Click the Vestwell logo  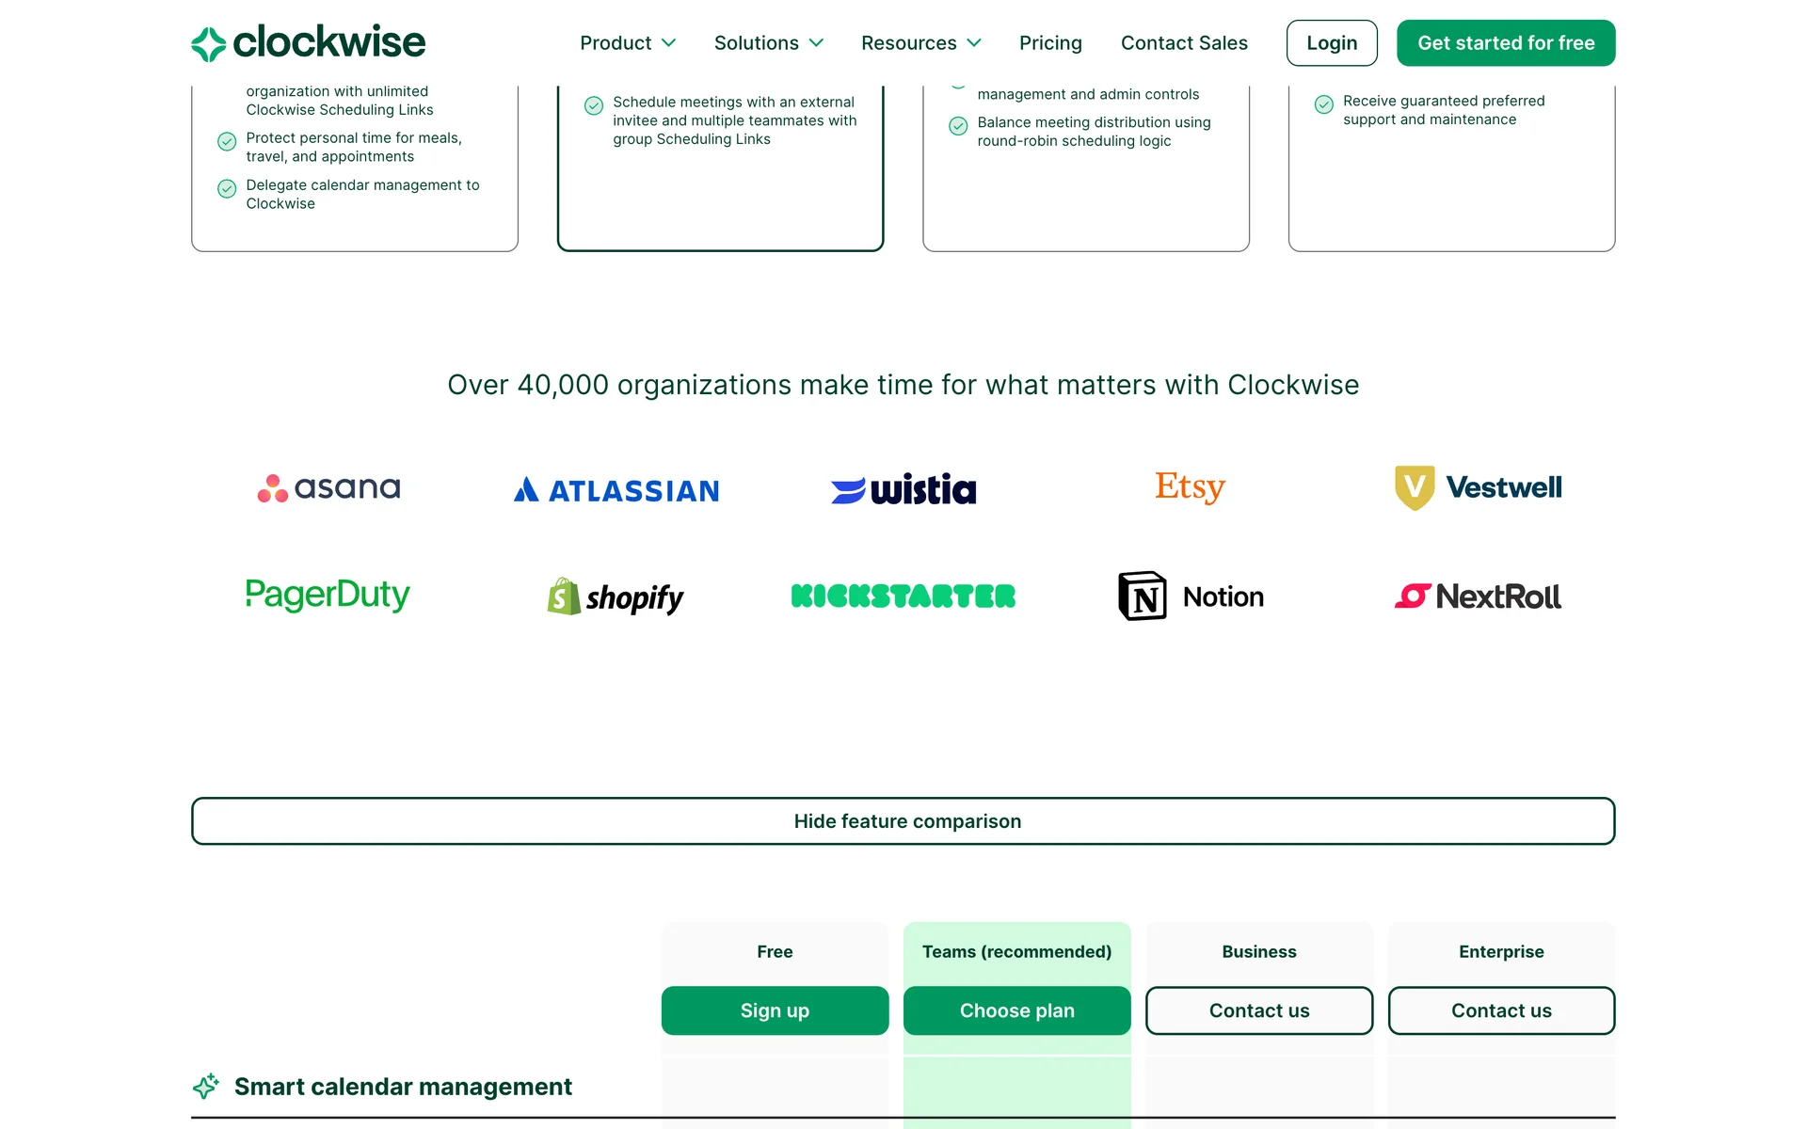point(1478,487)
